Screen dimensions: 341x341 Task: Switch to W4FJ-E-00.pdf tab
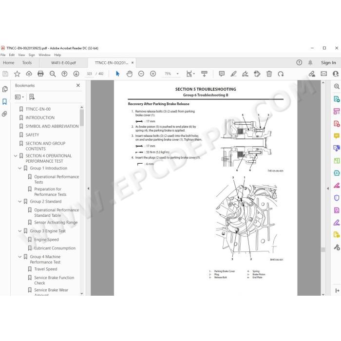coord(63,63)
